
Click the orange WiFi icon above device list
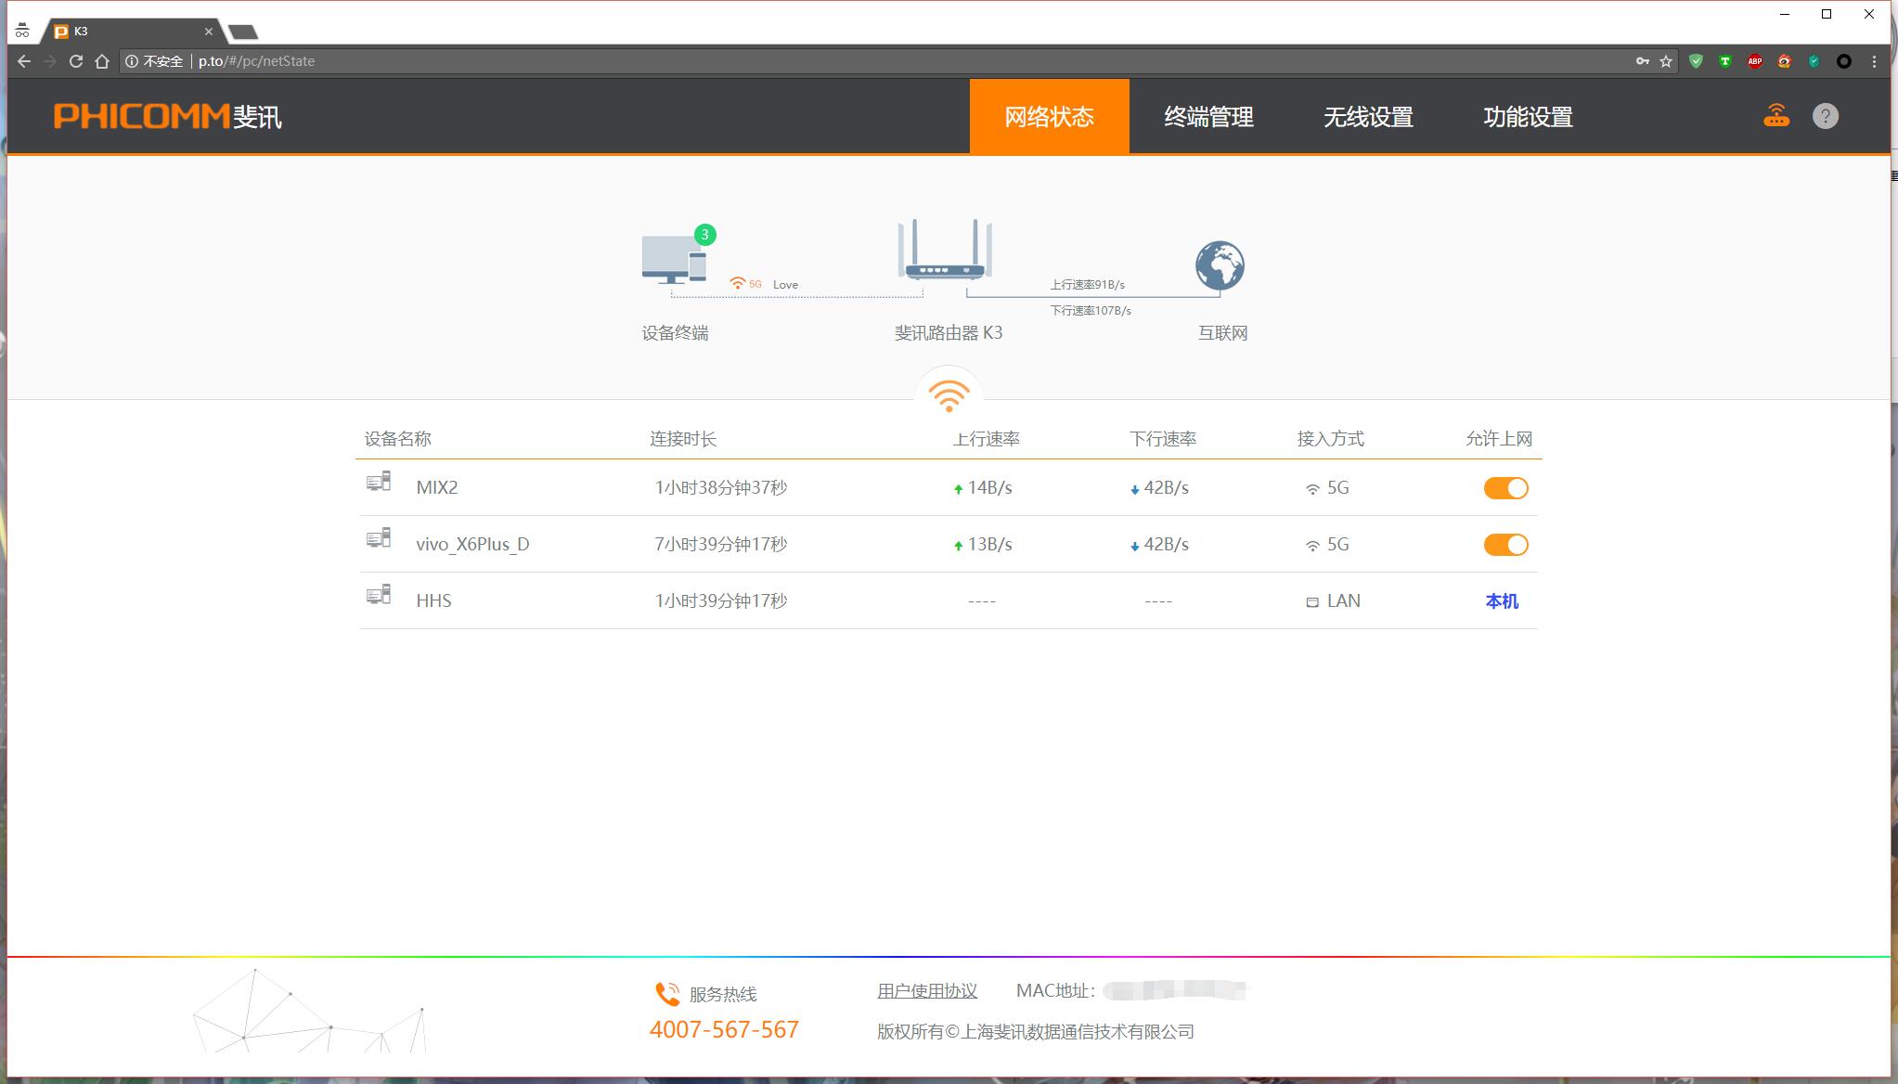click(x=948, y=395)
